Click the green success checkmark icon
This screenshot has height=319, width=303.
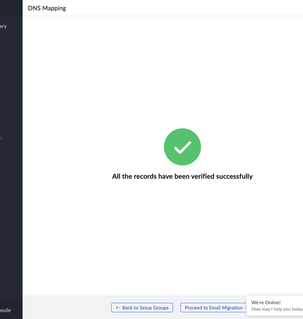coord(182,147)
